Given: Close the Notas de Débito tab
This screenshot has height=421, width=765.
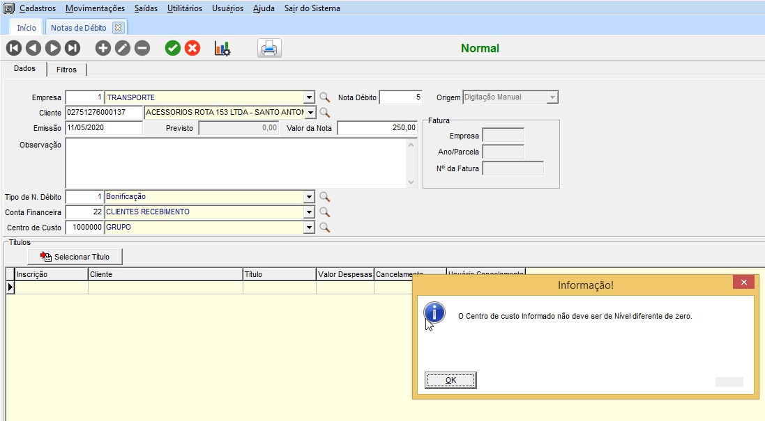Looking at the screenshot, I should pos(118,28).
